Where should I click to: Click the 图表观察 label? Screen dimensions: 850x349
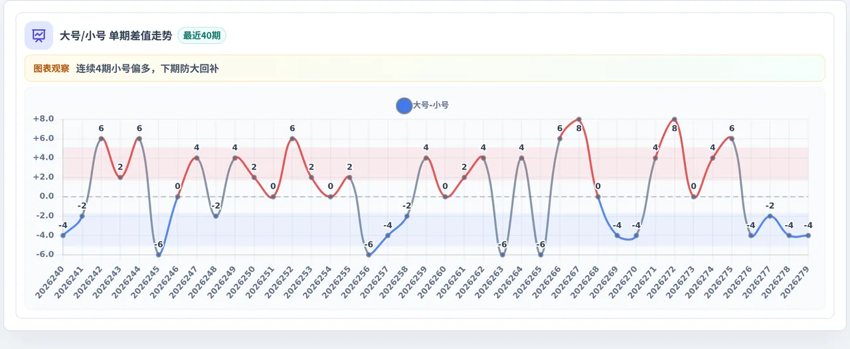[51, 68]
